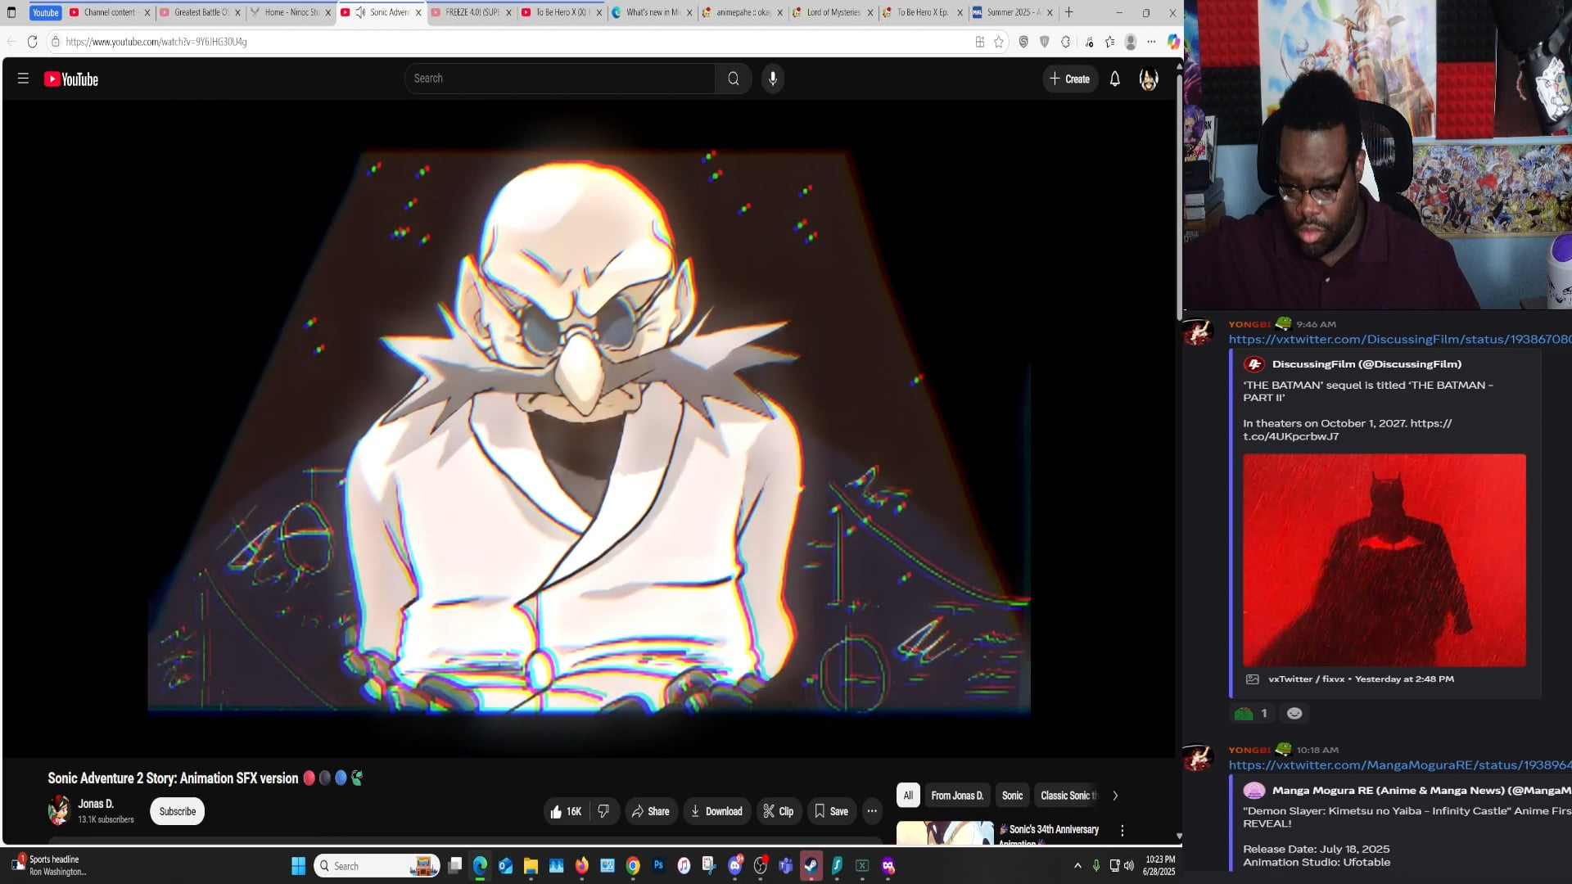This screenshot has width=1572, height=884.
Task: Open browser Settings and more menu
Action: tap(1152, 42)
